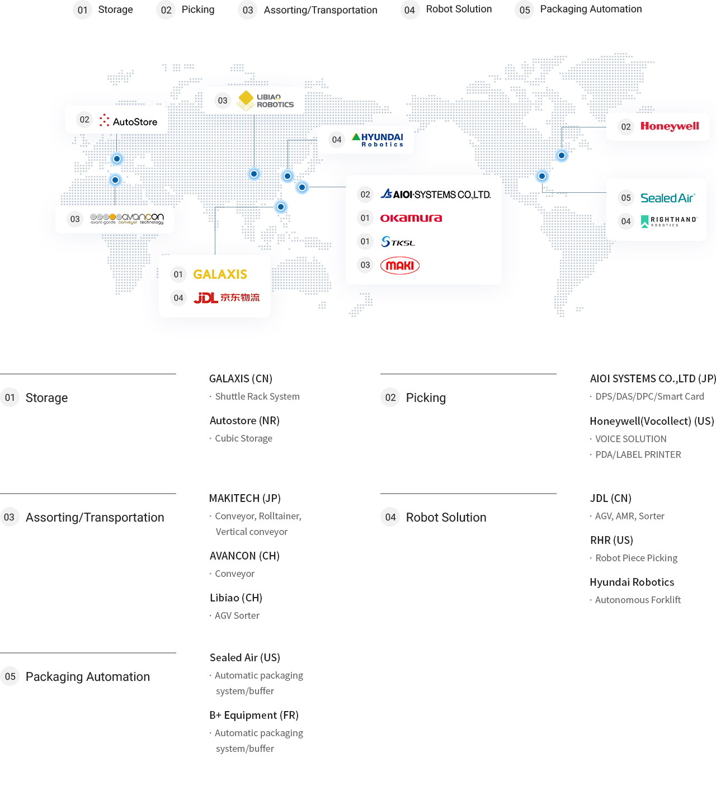716x810 pixels.
Task: Click the Robot Piece Picking text
Action: click(x=637, y=558)
